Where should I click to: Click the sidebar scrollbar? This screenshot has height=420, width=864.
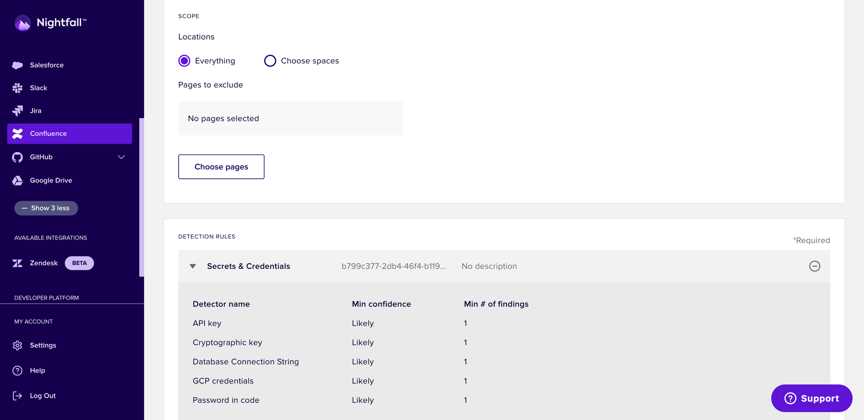142,197
